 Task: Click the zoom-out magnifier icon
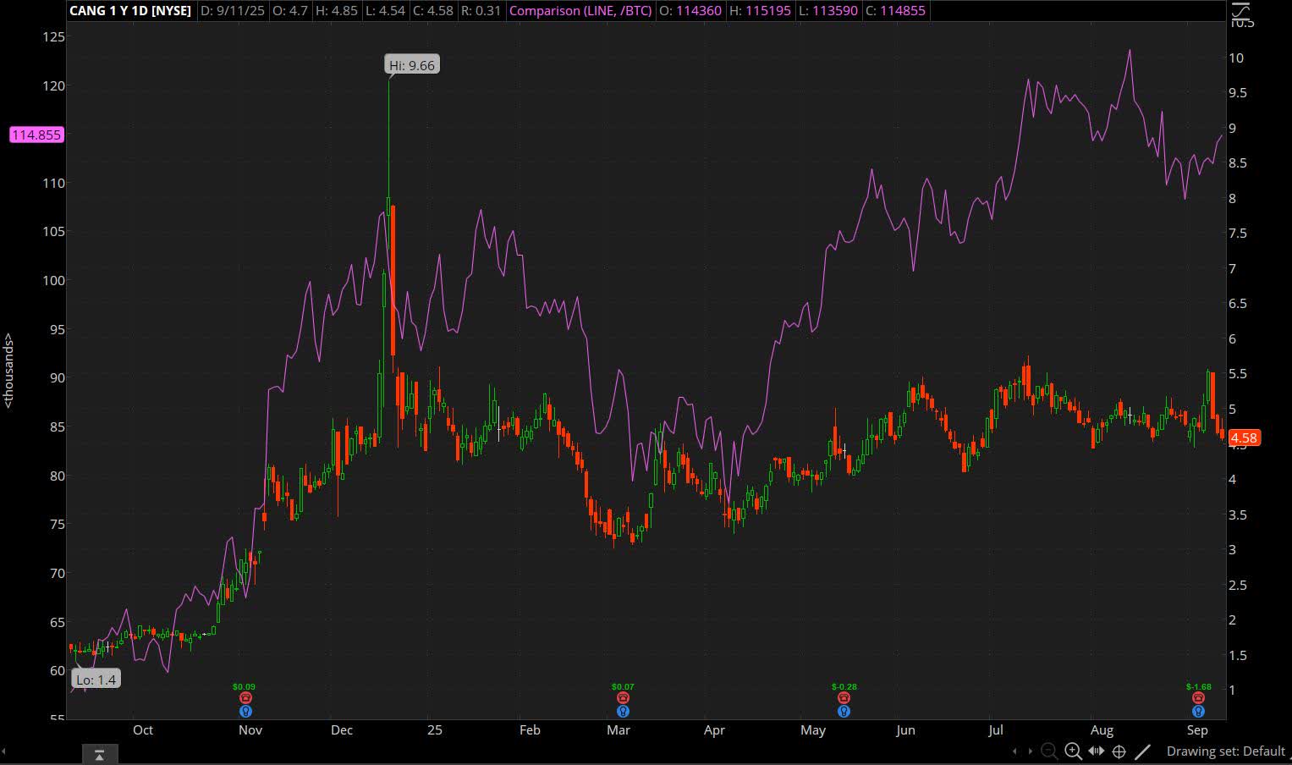pyautogui.click(x=1049, y=751)
